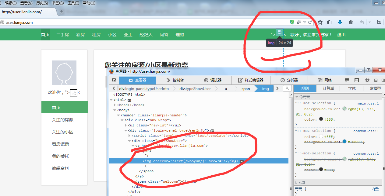Select div.login-panel.typeUserInfo breadcrumb
The height and width of the screenshot is (196, 385).
(144, 88)
